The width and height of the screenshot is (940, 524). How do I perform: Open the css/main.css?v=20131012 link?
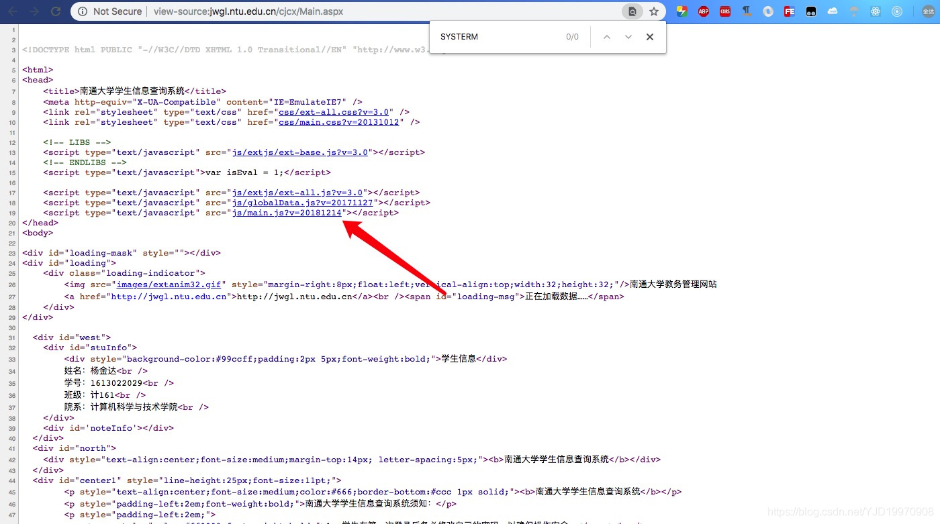click(339, 122)
